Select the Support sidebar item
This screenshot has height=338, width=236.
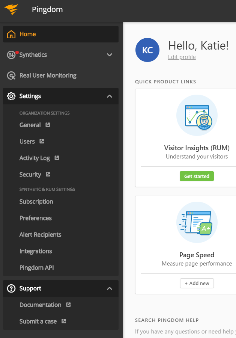coord(61,288)
